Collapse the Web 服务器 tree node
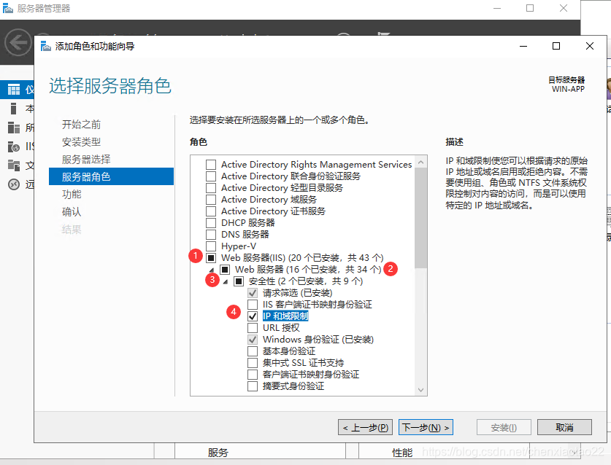This screenshot has width=611, height=465. coord(212,270)
